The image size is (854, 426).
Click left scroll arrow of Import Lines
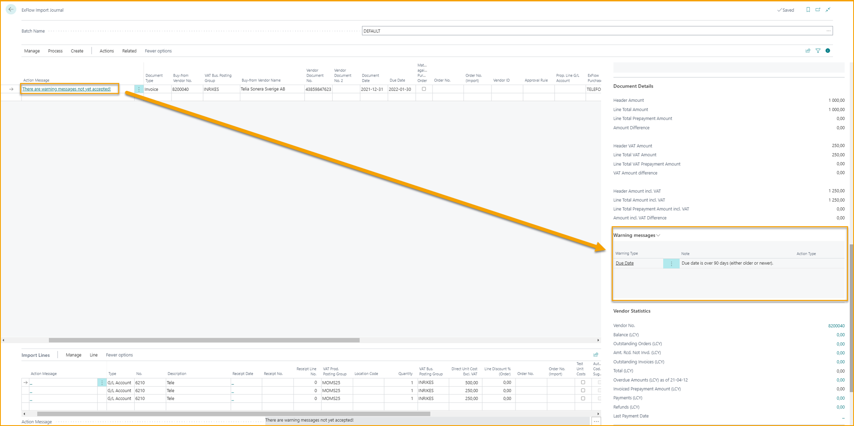[24, 414]
